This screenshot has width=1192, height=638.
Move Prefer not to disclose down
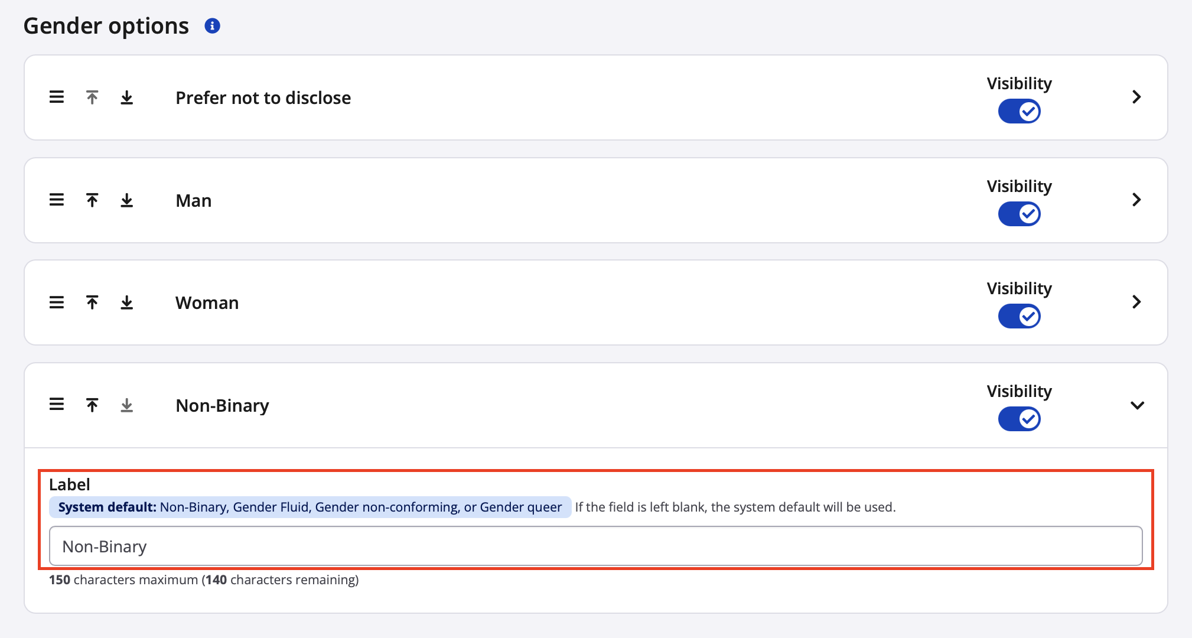[x=127, y=97]
